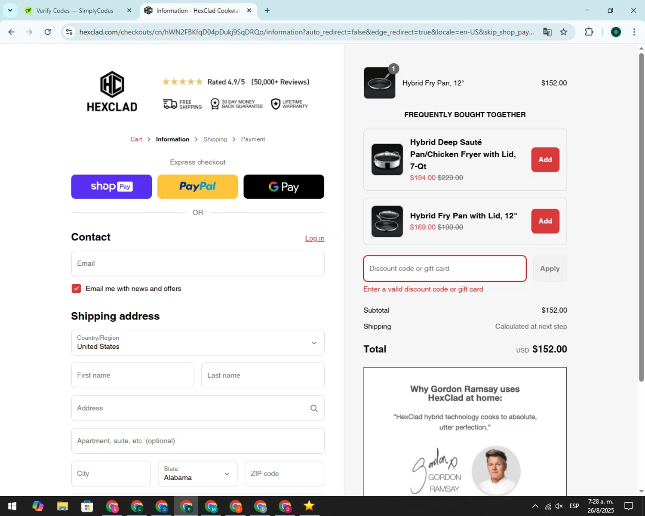Click the ZIP code field
The image size is (645, 516).
[284, 473]
